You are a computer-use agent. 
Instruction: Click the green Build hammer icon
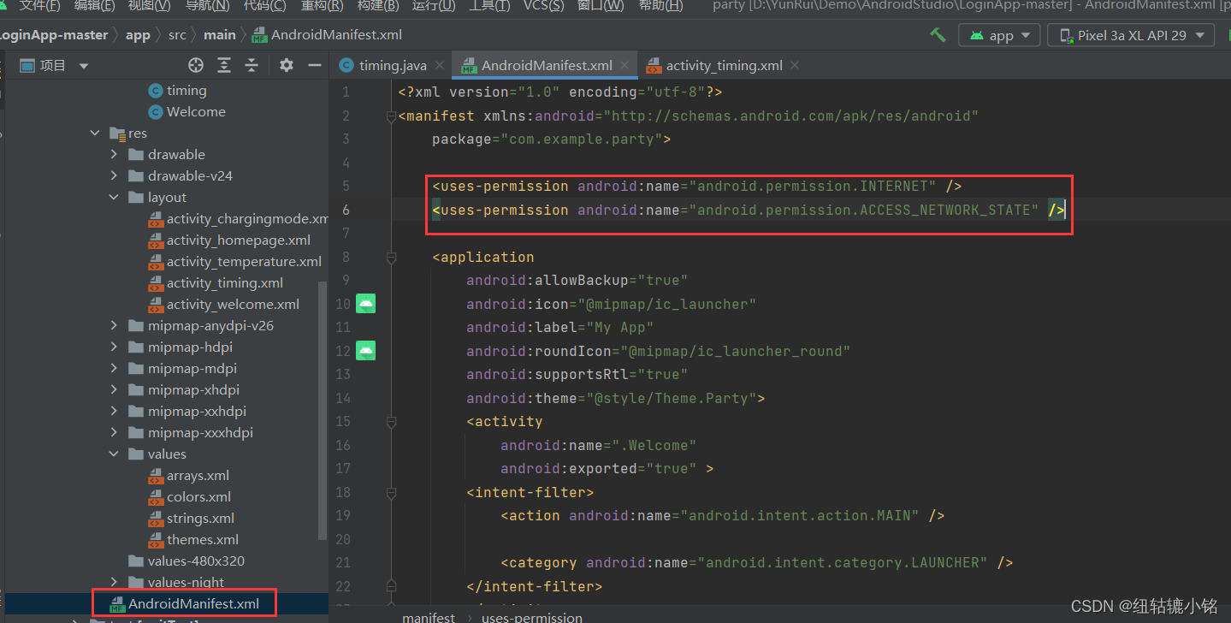tap(938, 34)
